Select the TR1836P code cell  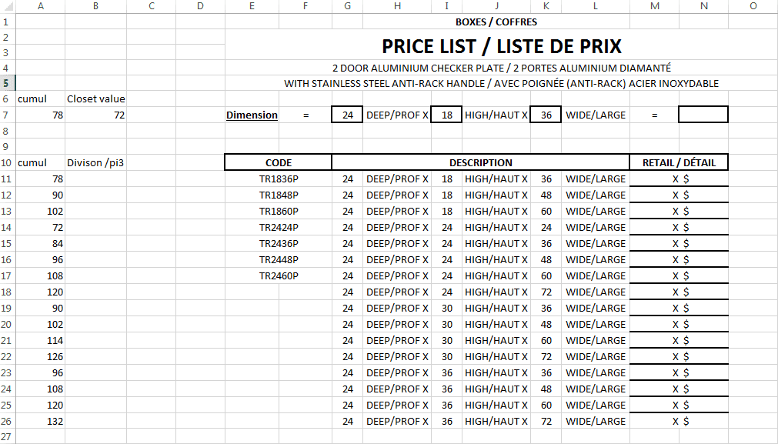pyautogui.click(x=278, y=179)
